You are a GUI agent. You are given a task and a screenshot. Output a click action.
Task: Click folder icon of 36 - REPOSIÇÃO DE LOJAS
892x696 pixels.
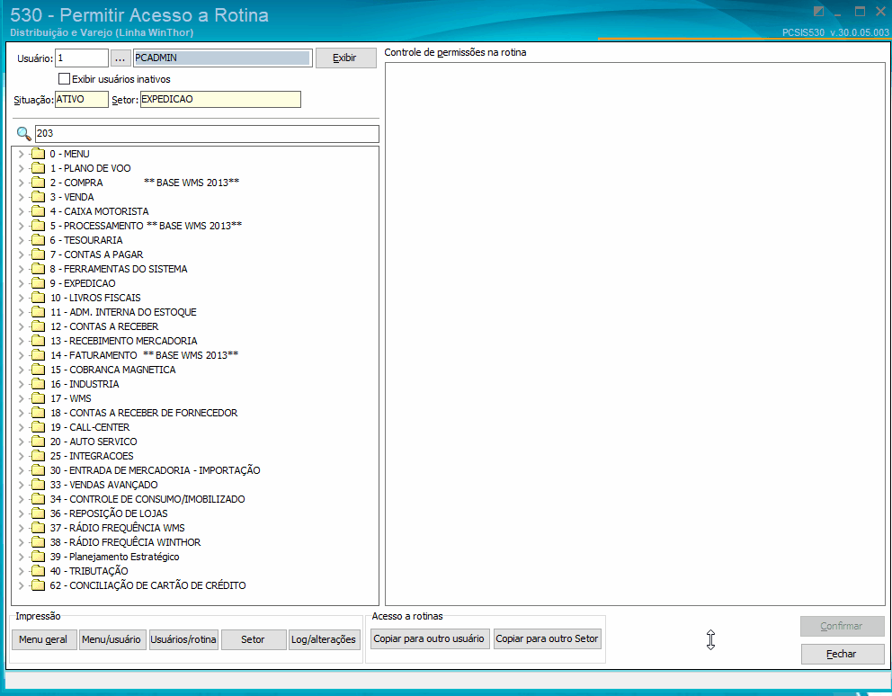tap(38, 513)
